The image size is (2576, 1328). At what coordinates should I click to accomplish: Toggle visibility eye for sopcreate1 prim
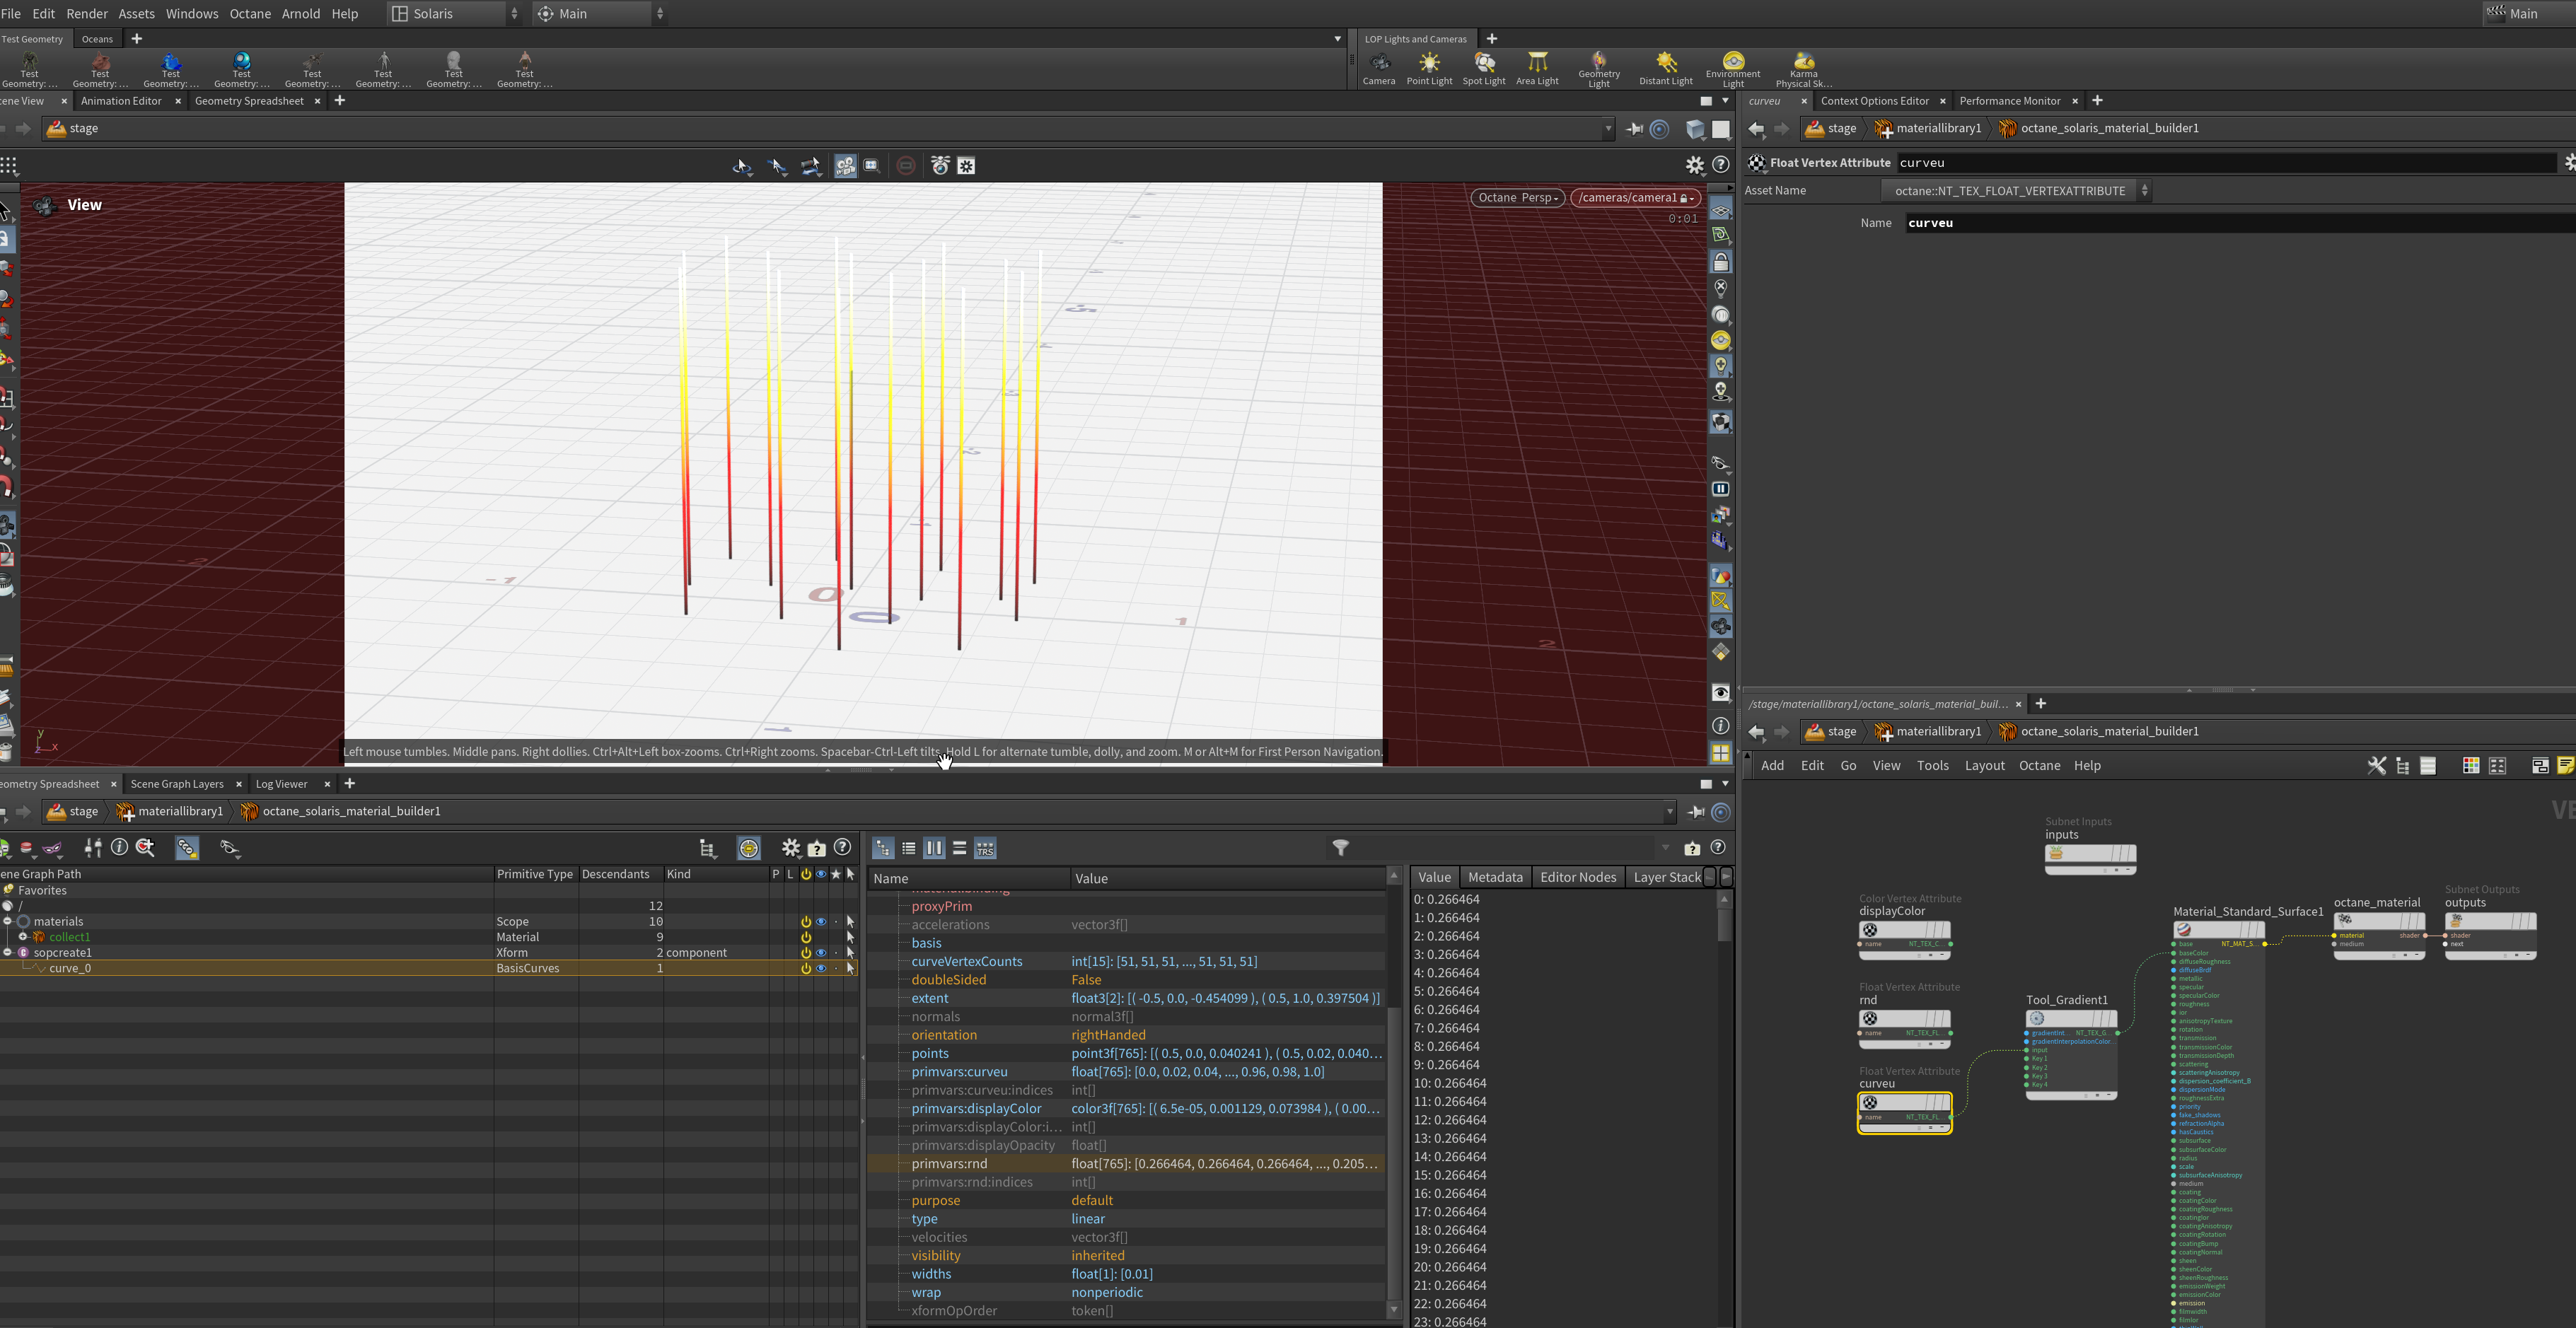tap(821, 953)
